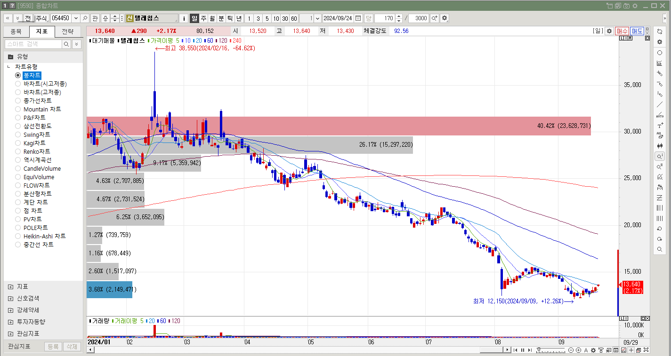Select 삼선전환도 radio option
This screenshot has height=356, width=671.
pos(18,126)
